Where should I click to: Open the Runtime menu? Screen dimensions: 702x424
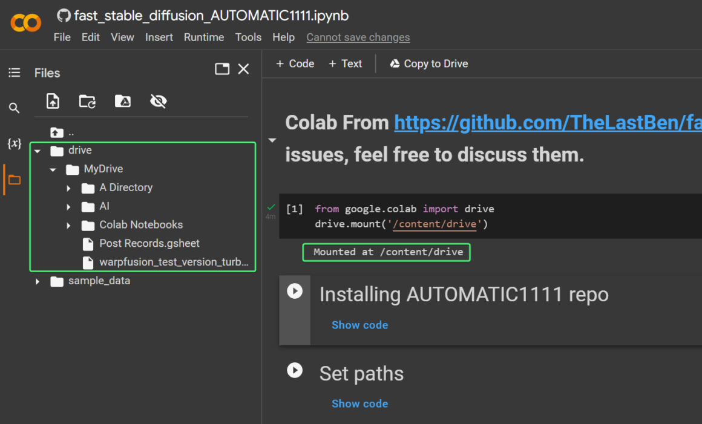(x=204, y=37)
